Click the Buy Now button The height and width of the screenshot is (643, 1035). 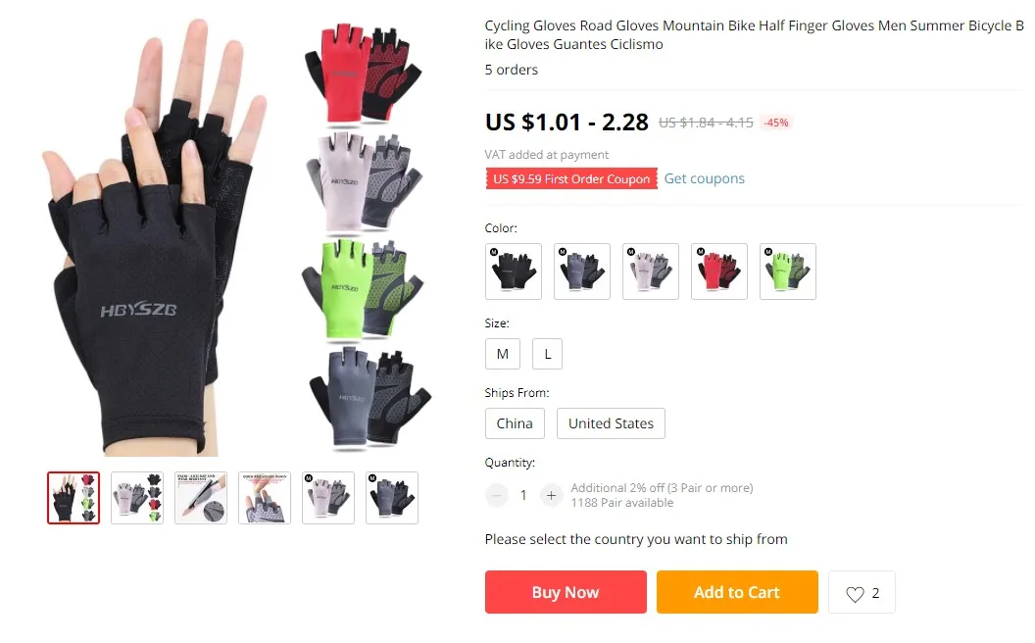[x=566, y=592]
